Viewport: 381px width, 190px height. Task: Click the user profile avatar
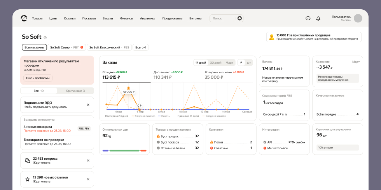click(x=358, y=18)
